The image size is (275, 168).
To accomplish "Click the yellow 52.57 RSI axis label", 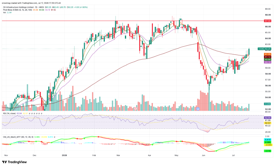I will [x=267, y=123].
